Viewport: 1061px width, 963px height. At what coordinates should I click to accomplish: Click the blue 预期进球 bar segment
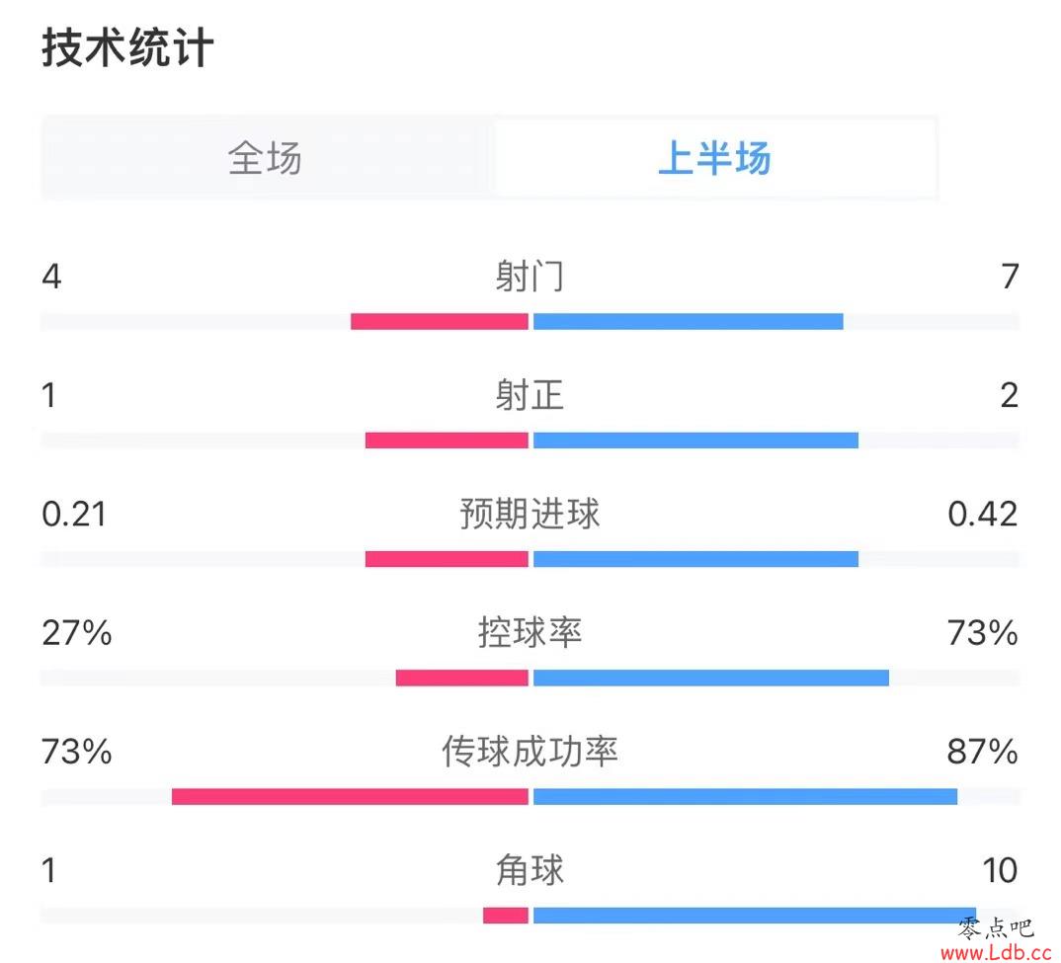tap(695, 559)
